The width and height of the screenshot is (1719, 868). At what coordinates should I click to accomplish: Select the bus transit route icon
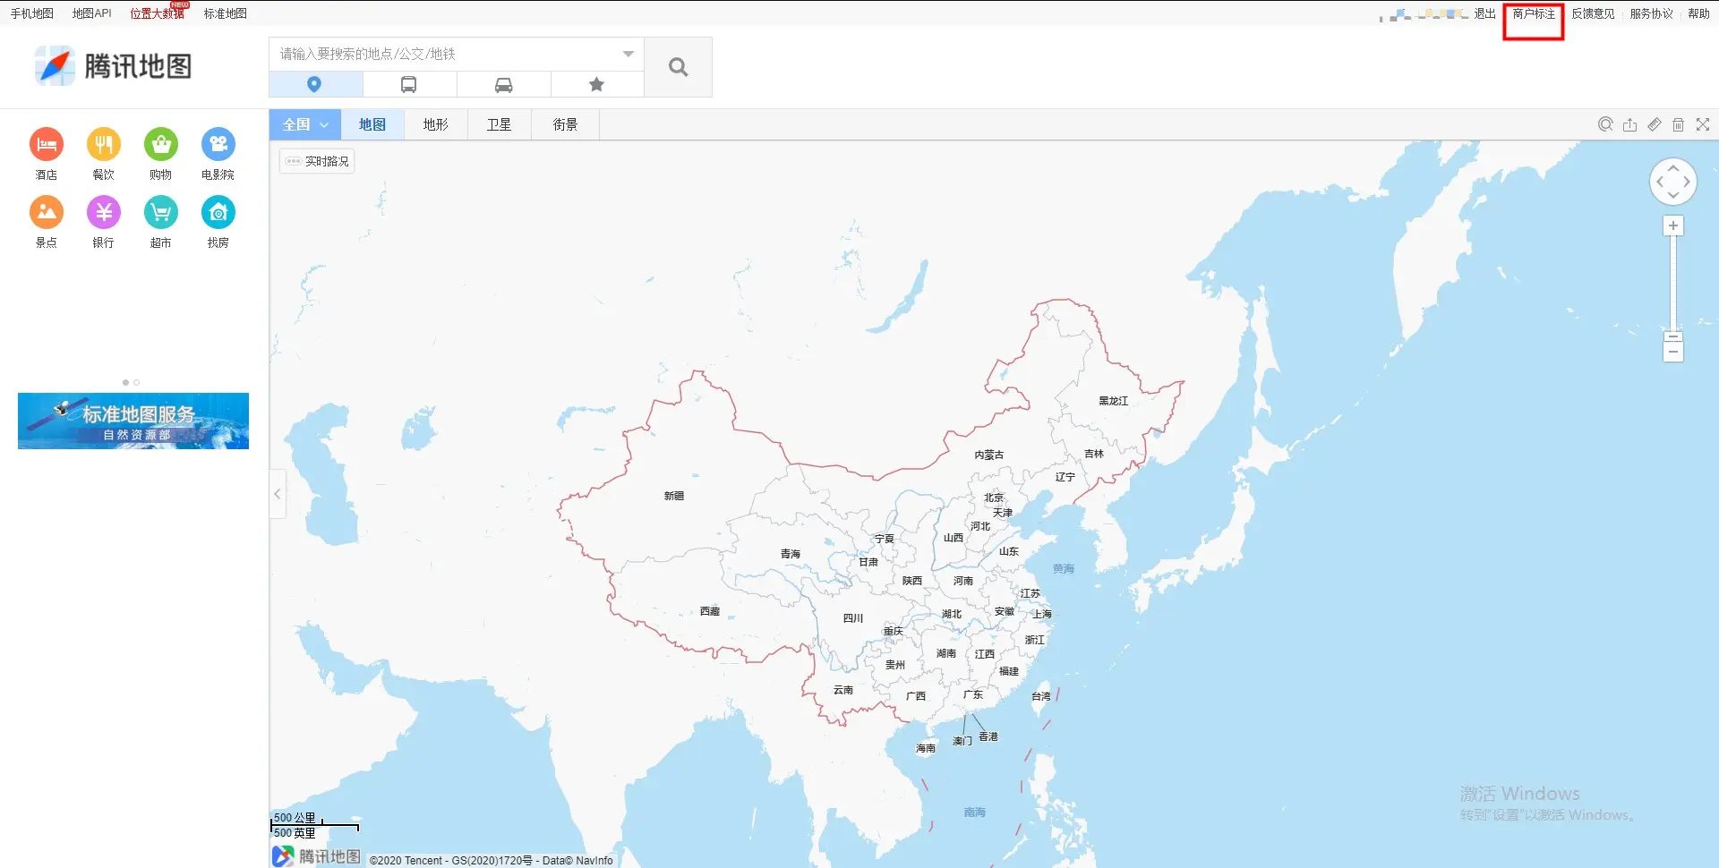[408, 85]
